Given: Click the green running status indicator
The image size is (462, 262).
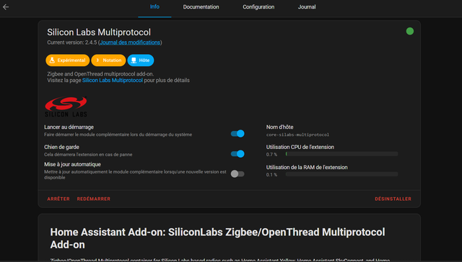Looking at the screenshot, I should pos(410,31).
